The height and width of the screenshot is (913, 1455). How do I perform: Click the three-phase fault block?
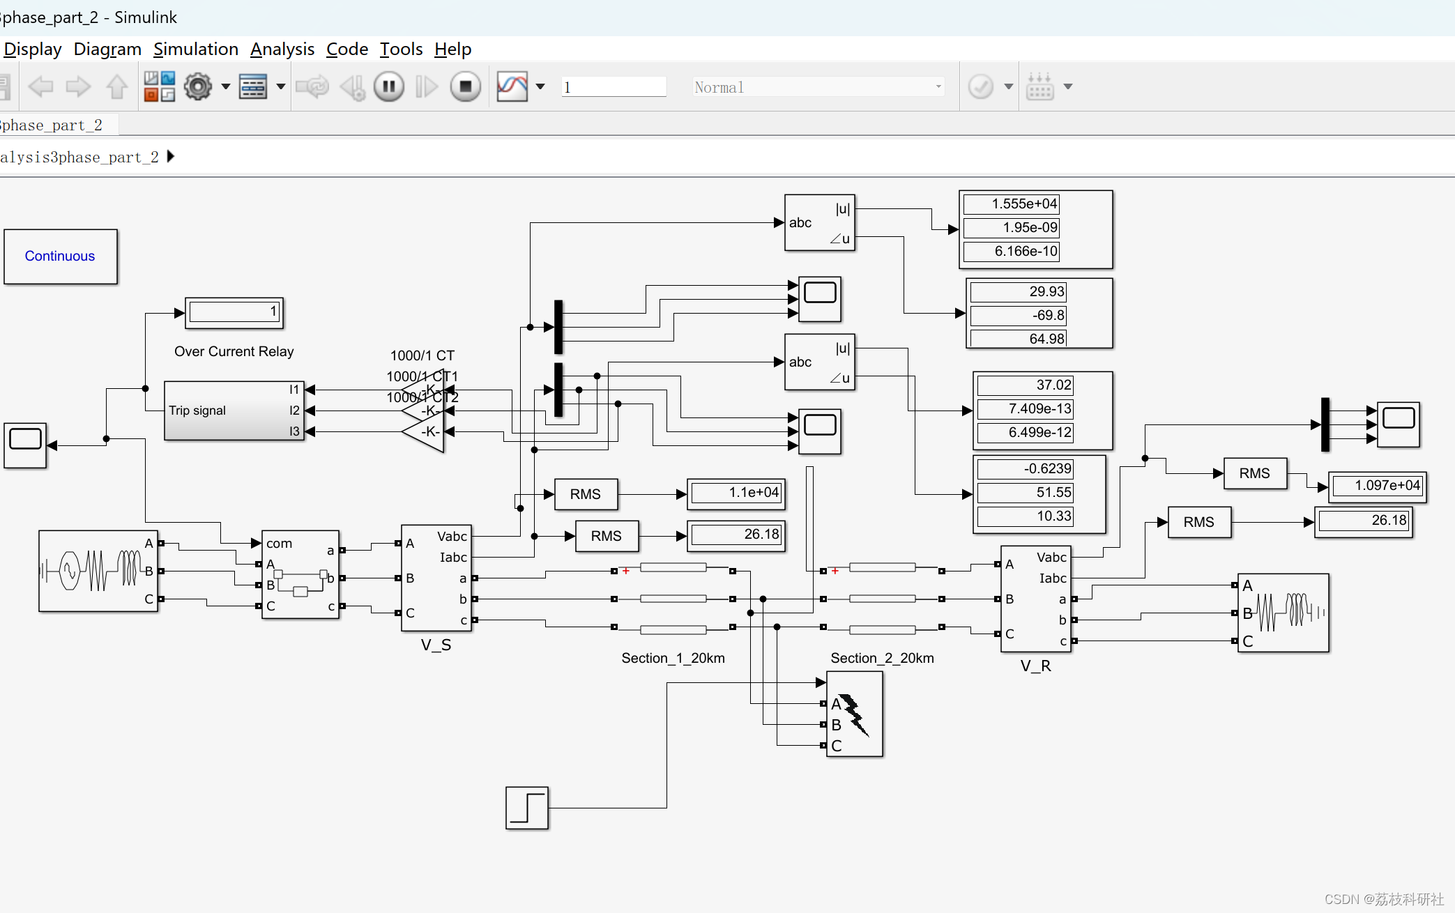click(x=854, y=714)
